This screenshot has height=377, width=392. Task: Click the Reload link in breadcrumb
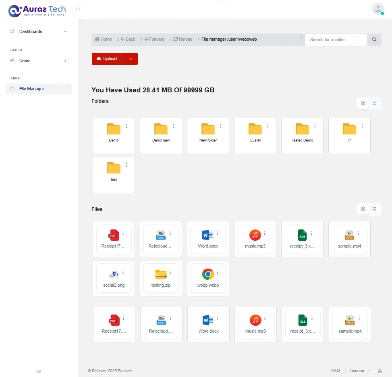pos(183,39)
